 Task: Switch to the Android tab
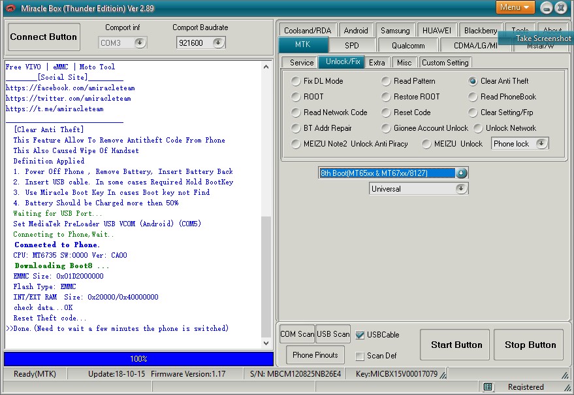click(356, 31)
